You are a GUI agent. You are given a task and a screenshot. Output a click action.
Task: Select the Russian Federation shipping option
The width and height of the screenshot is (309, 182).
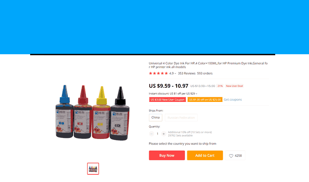181,118
